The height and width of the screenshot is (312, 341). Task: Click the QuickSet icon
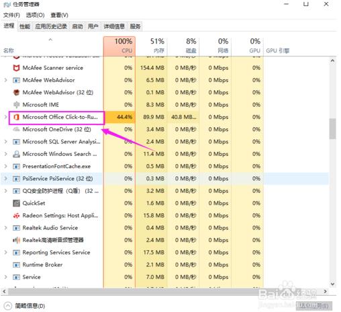tap(16, 203)
